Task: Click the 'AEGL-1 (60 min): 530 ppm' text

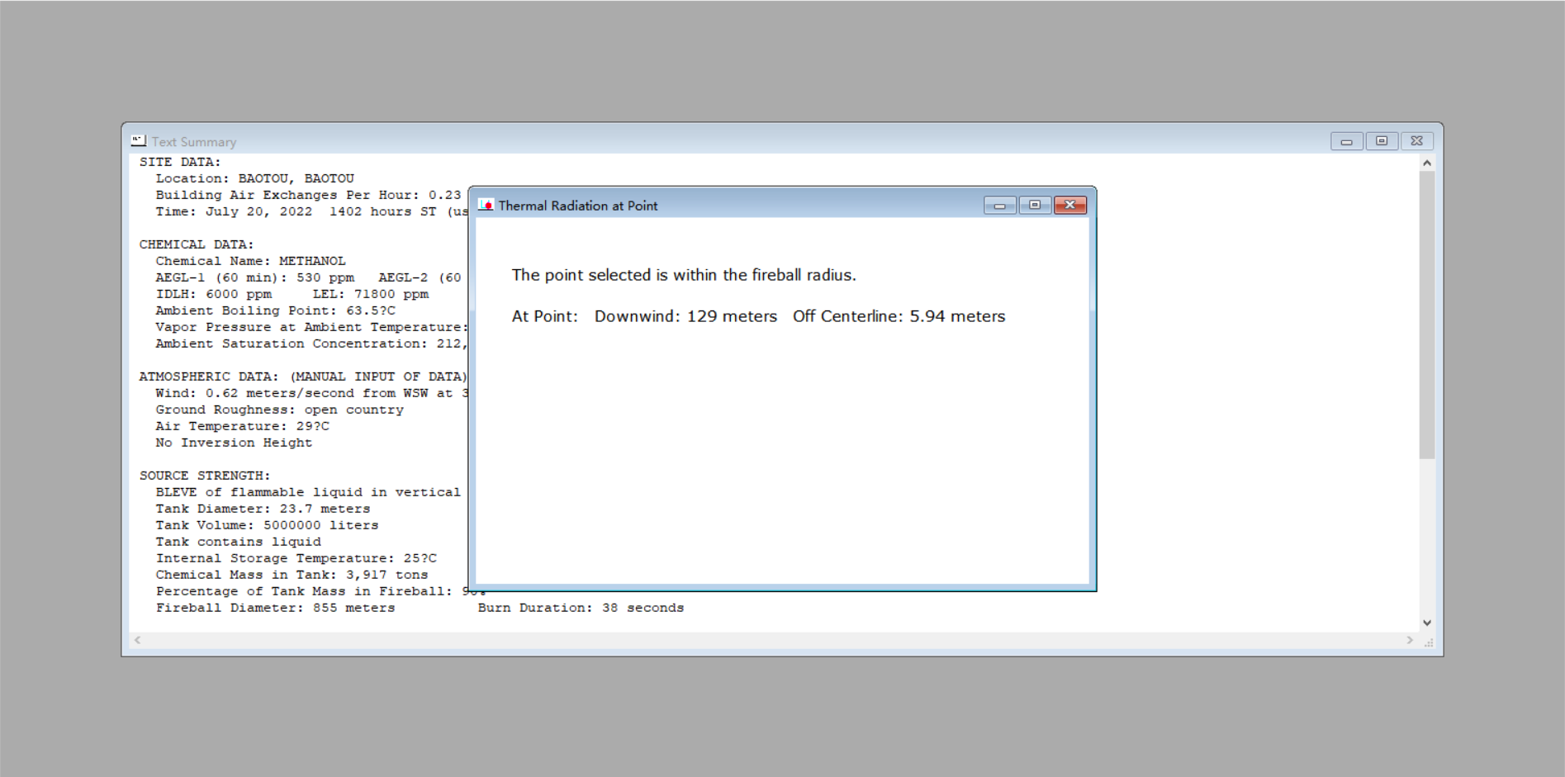Action: click(x=254, y=277)
